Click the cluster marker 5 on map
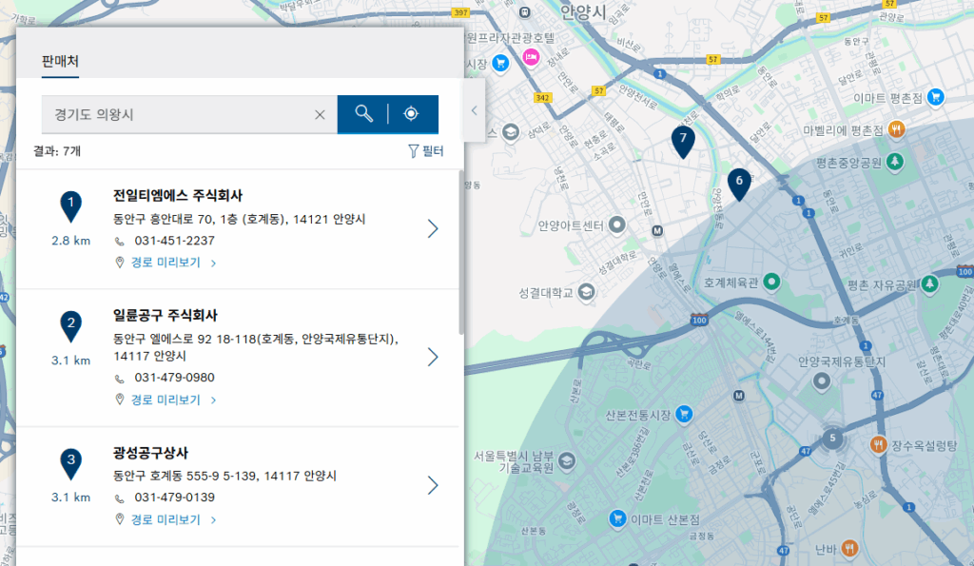This screenshot has width=974, height=566. 832,438
